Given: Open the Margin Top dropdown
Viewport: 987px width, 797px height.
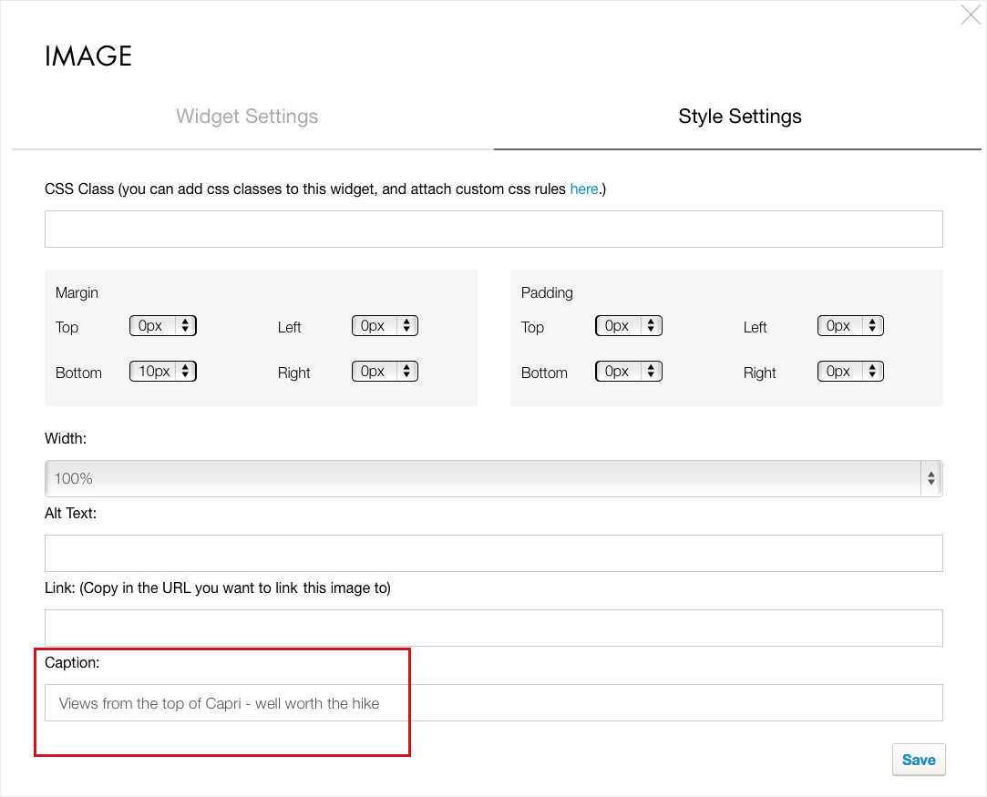Looking at the screenshot, I should pyautogui.click(x=163, y=326).
